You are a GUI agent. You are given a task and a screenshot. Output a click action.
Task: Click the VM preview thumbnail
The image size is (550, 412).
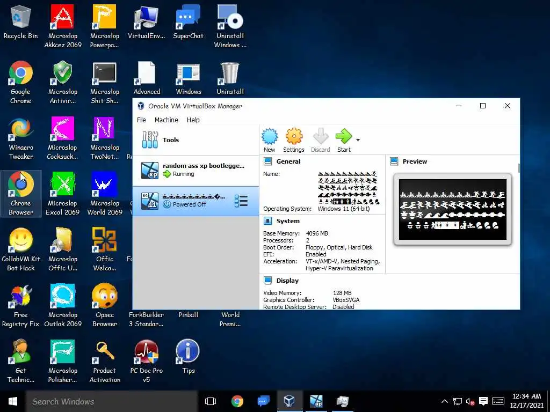point(452,210)
